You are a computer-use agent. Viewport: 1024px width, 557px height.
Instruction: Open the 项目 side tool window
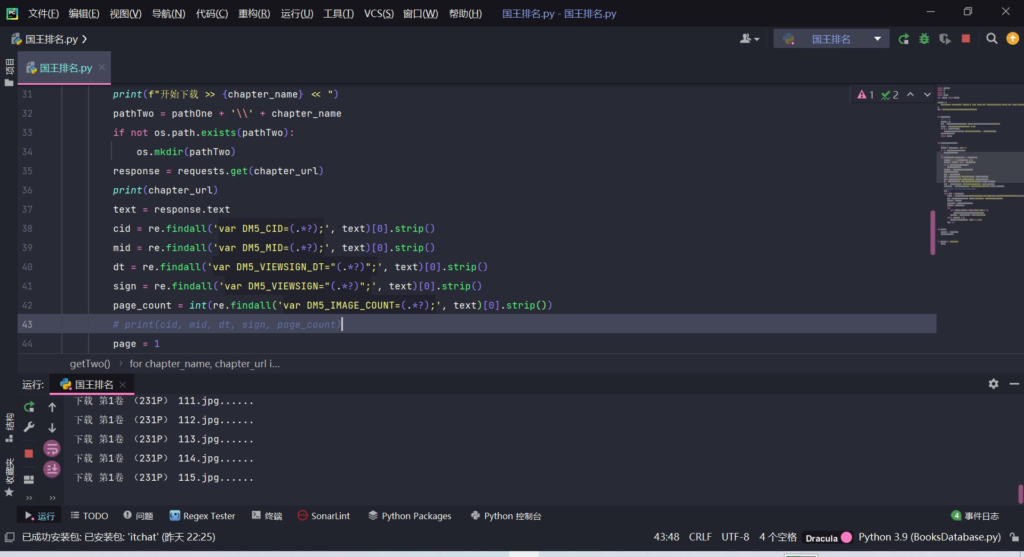9,72
